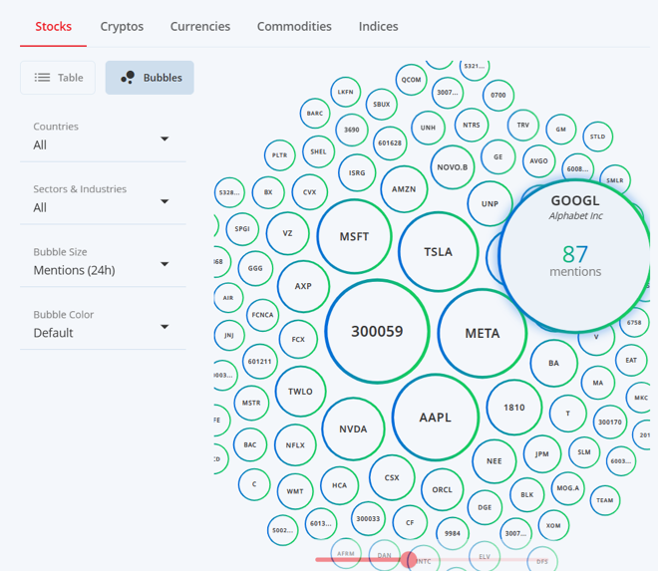Open the SBUX bubble
The width and height of the screenshot is (658, 571).
click(x=382, y=104)
